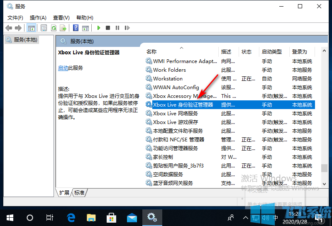Sort by the 状态 column header

click(x=249, y=52)
